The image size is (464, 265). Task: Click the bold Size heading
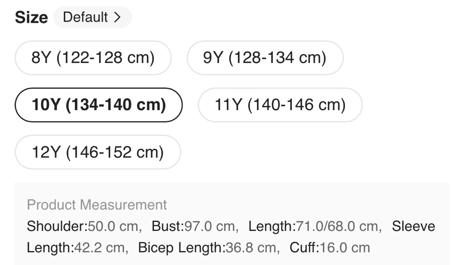click(x=31, y=17)
